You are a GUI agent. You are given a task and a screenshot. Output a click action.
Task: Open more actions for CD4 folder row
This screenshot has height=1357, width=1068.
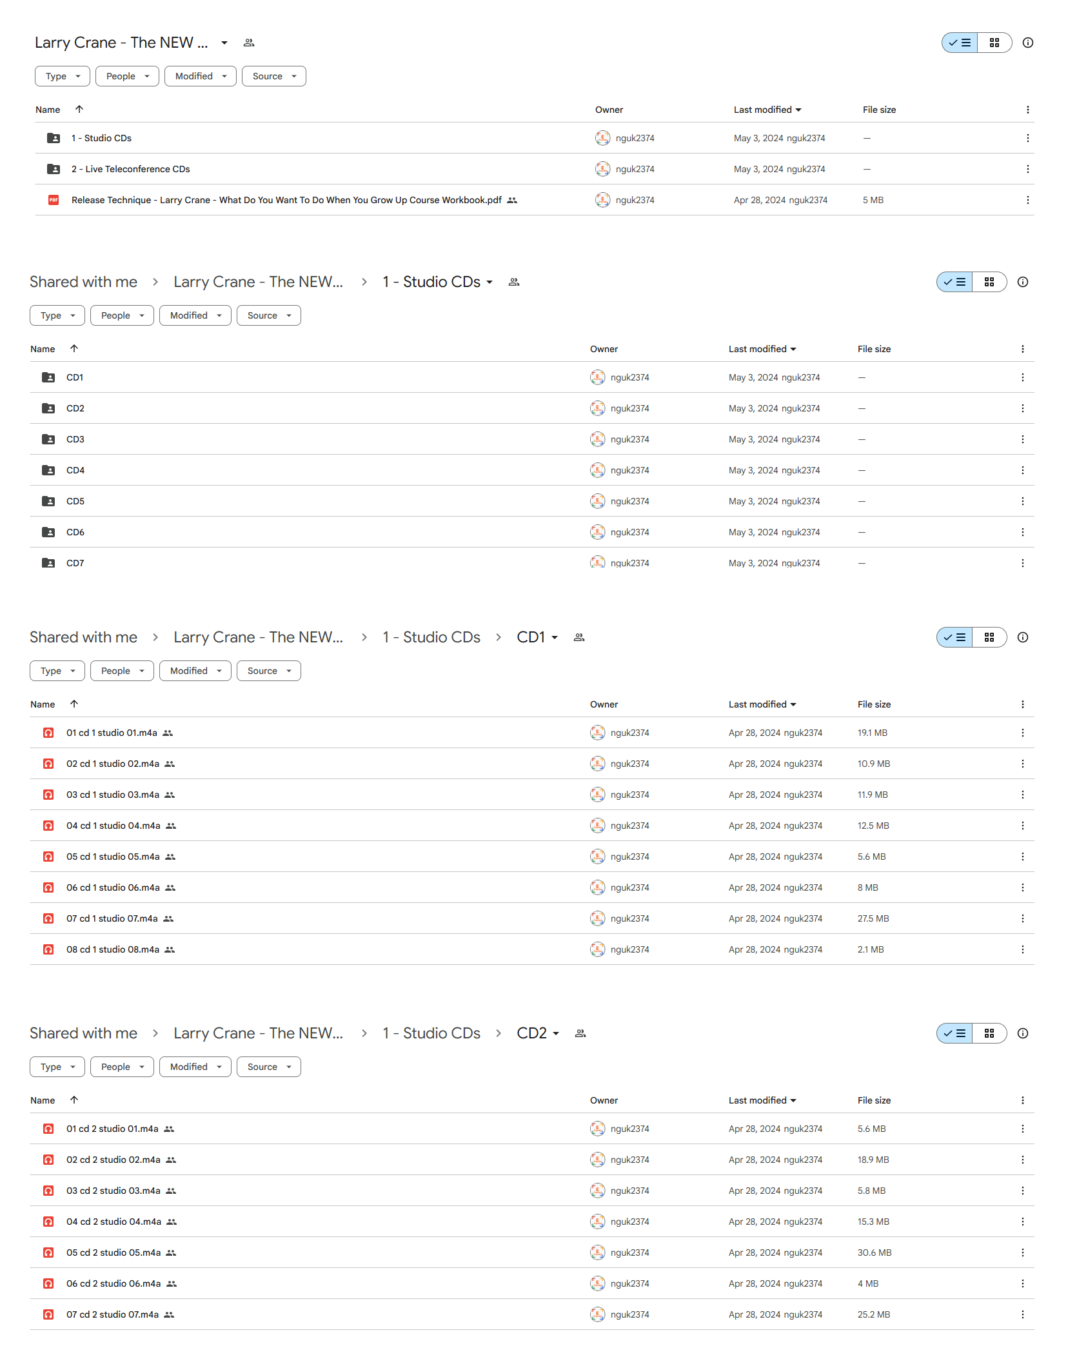pyautogui.click(x=1022, y=470)
